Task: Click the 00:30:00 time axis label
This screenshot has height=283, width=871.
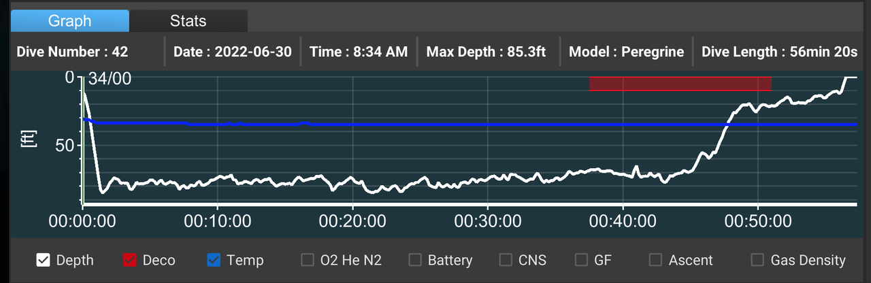Action: (x=488, y=221)
